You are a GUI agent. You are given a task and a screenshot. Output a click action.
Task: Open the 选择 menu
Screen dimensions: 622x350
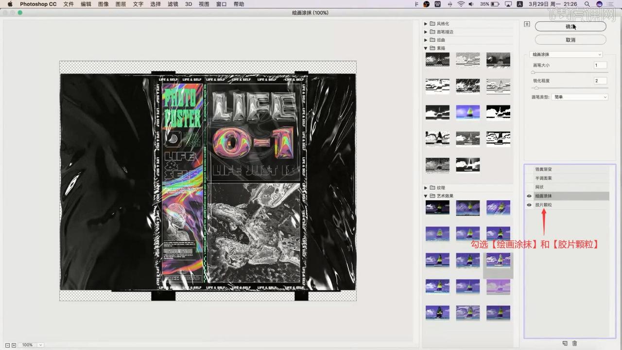click(x=155, y=4)
